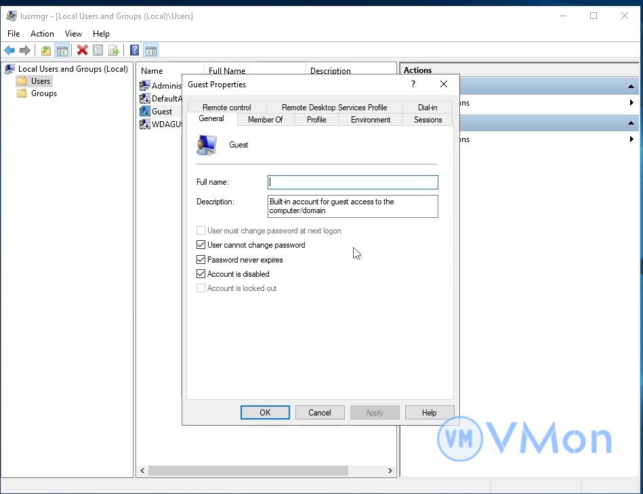
Task: Uncheck Password never expires
Action: 201,260
